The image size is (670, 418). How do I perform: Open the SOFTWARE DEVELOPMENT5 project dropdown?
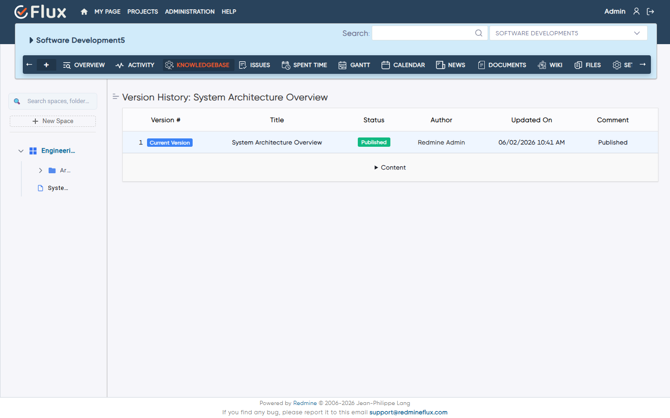(568, 33)
